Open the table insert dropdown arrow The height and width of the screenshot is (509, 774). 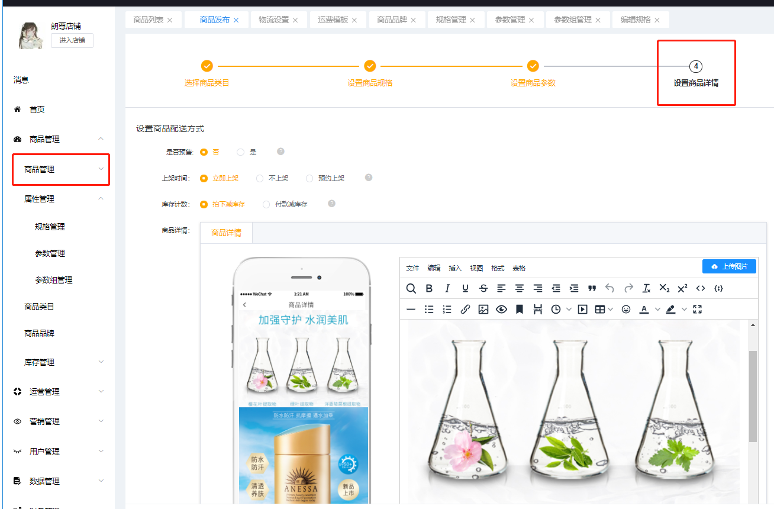point(611,309)
